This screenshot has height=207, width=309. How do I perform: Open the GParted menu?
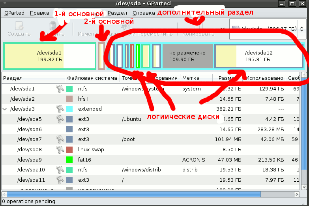click(x=14, y=13)
